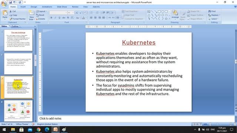
Task: Delete the current slide
Action: tap(40, 19)
